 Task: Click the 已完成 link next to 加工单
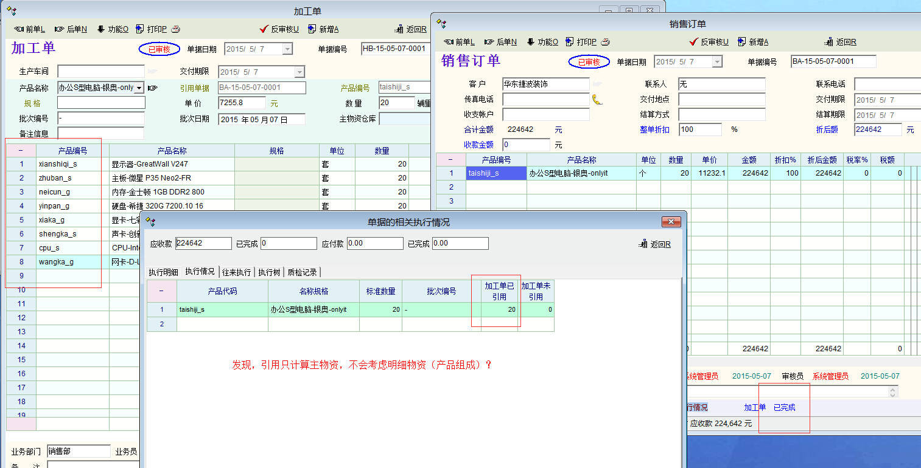click(x=784, y=407)
